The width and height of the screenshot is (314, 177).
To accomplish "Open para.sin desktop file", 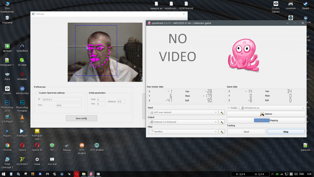I will (x=306, y=147).
